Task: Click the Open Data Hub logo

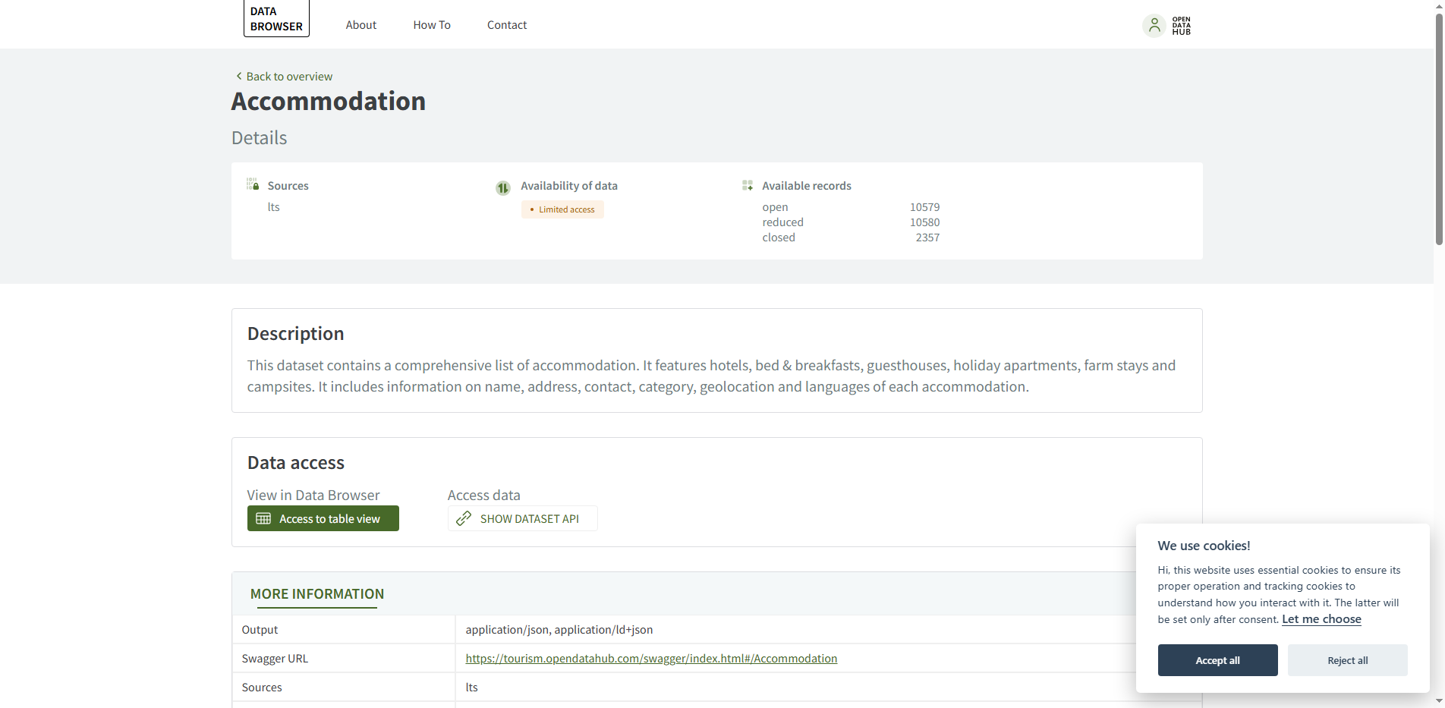Action: tap(1181, 25)
